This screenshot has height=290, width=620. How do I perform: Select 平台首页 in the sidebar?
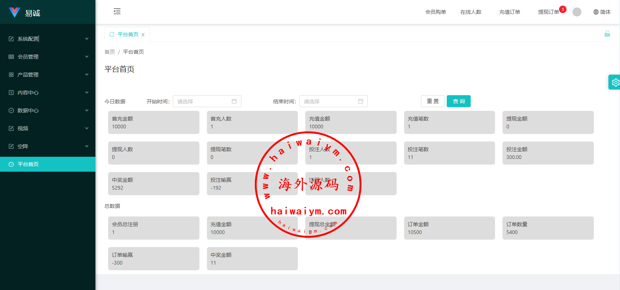point(28,164)
